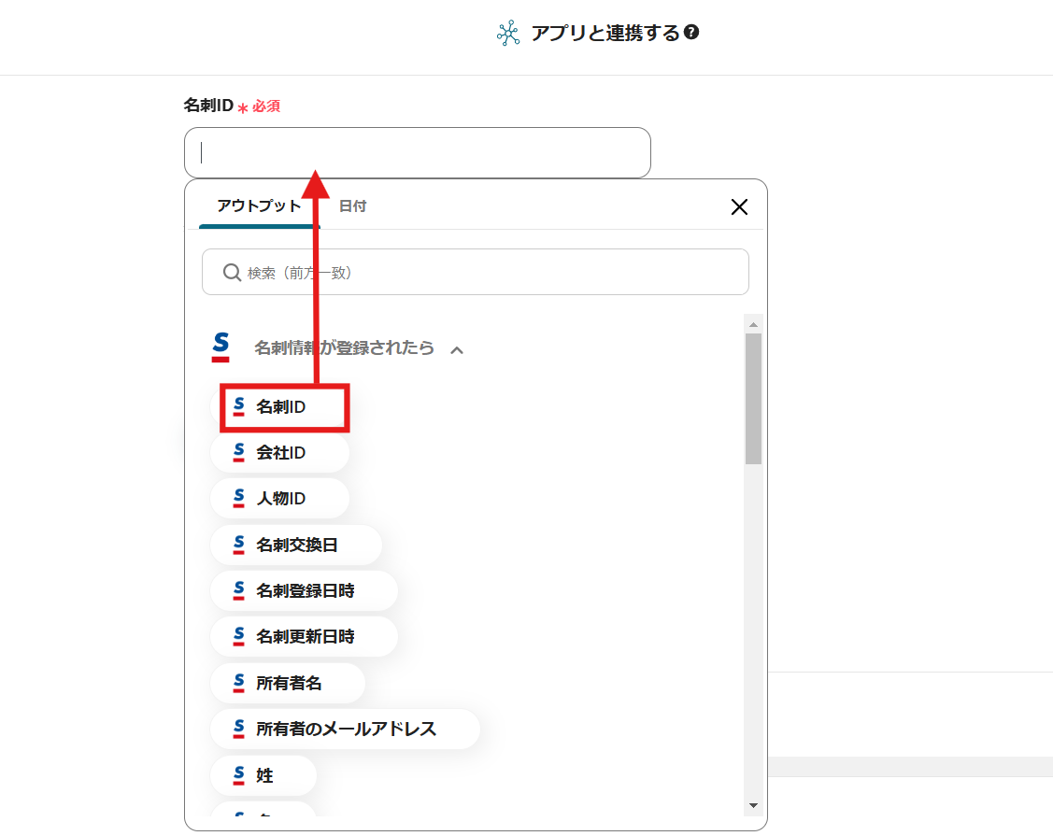Click the help icon beside アプリと連携する
This screenshot has height=836, width=1053.
[x=691, y=33]
